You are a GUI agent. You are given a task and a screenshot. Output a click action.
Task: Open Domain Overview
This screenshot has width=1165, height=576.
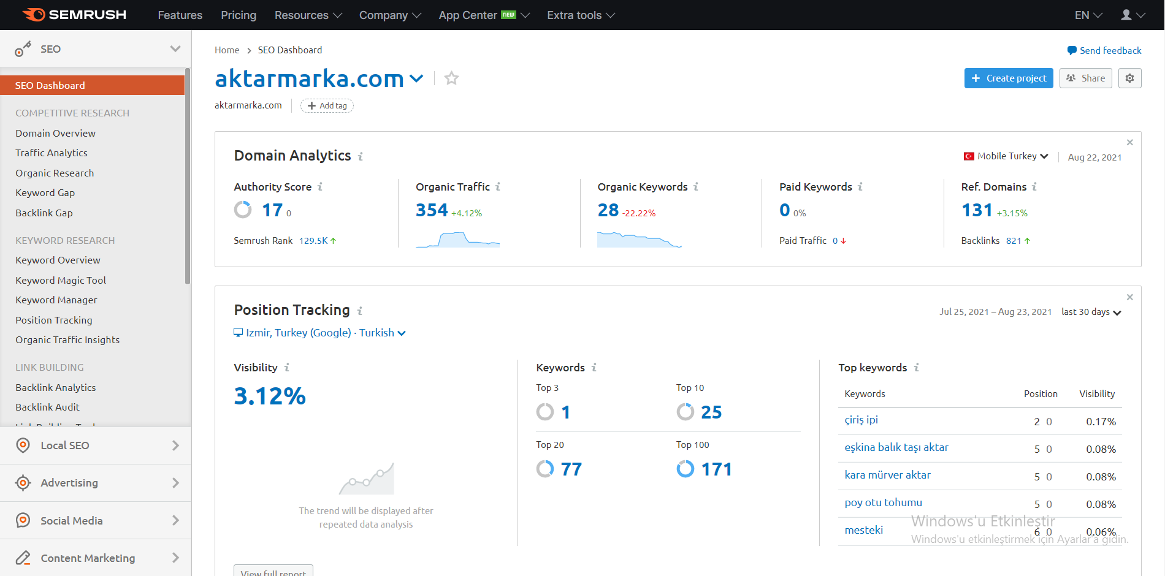[x=56, y=133]
